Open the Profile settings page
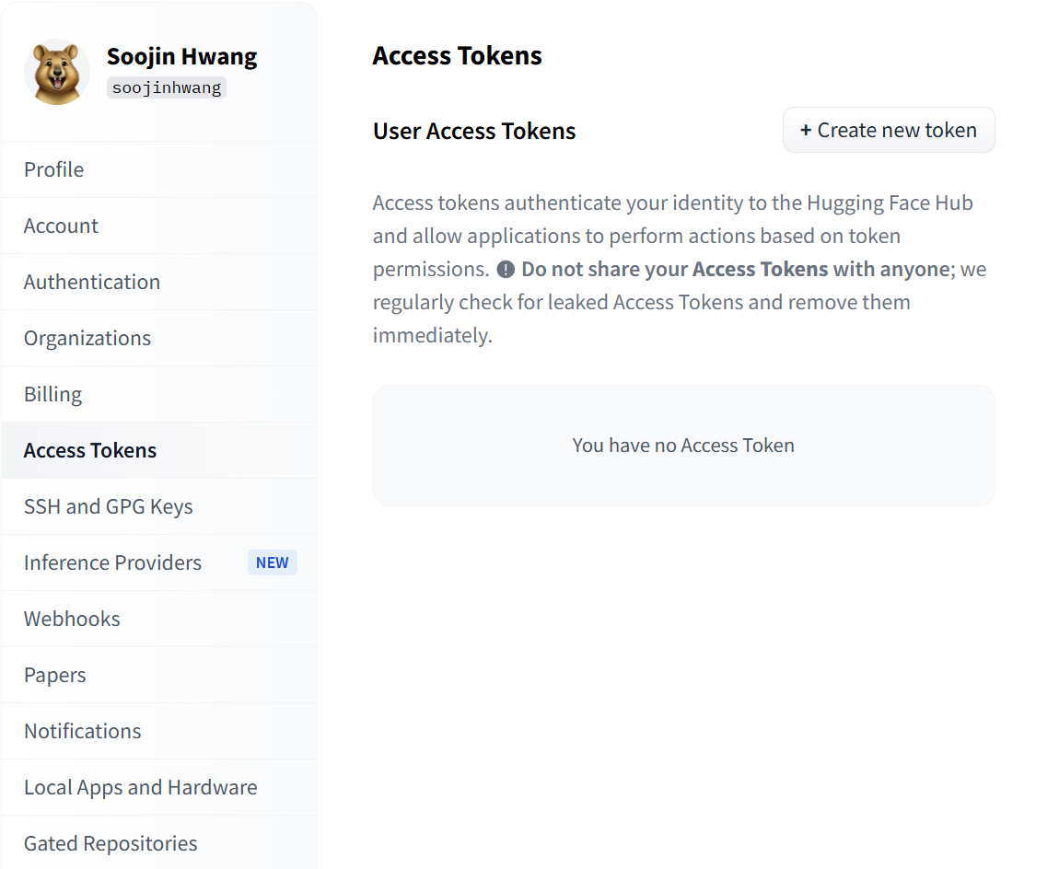Image resolution: width=1059 pixels, height=869 pixels. [53, 170]
